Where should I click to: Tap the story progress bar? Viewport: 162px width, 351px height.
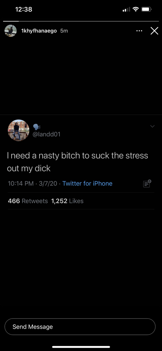coord(81,21)
